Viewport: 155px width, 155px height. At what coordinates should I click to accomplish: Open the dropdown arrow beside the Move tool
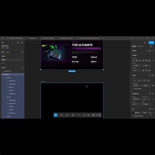coord(58,115)
